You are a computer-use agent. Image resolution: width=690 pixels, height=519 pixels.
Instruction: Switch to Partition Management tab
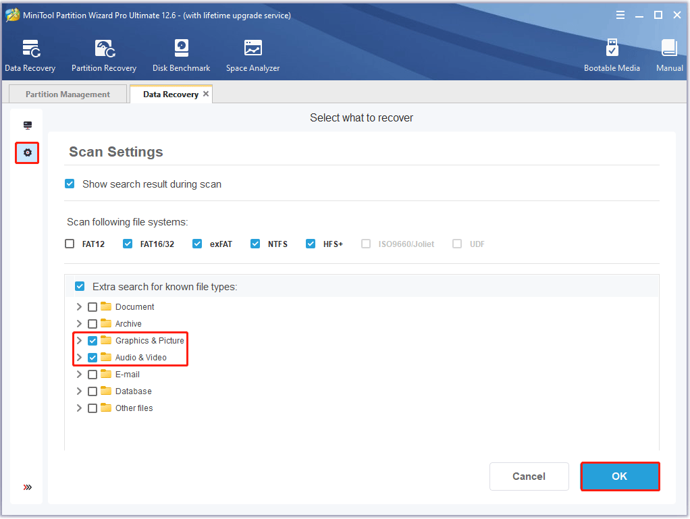tap(68, 94)
